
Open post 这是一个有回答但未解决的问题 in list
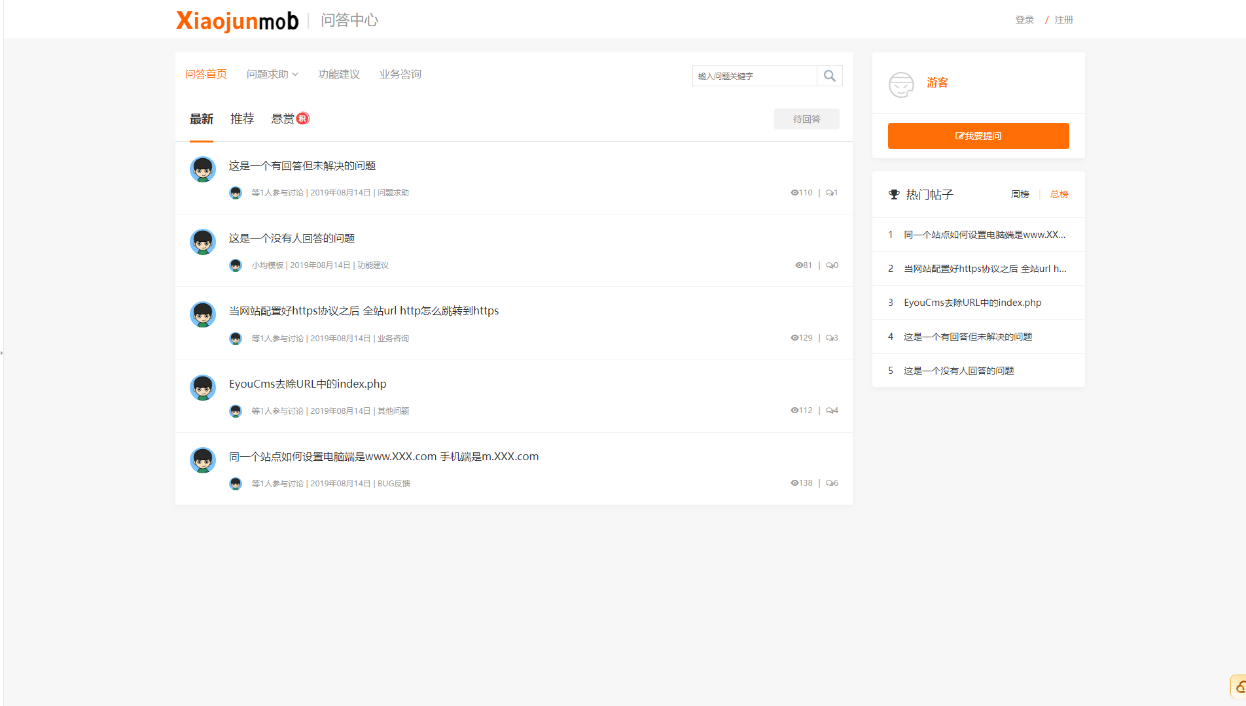point(302,166)
